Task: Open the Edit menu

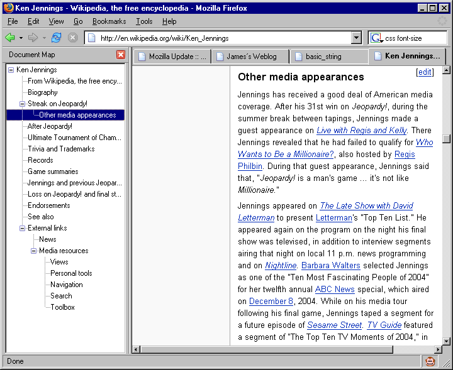Action: pyautogui.click(x=33, y=21)
